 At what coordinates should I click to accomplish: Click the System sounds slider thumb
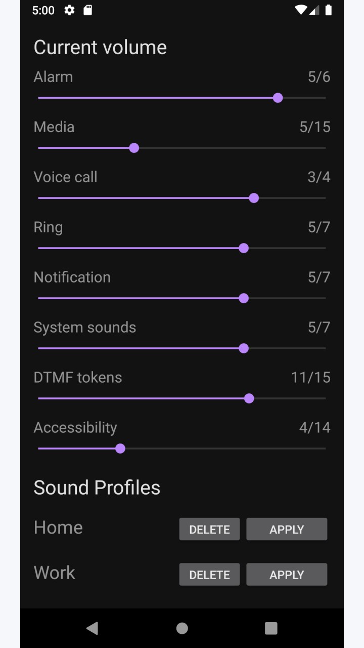pyautogui.click(x=244, y=348)
